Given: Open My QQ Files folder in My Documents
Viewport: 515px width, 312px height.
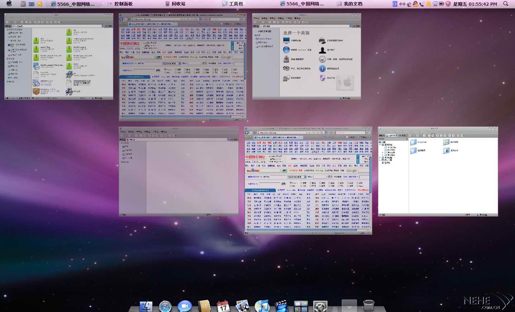Looking at the screenshot, I should (x=414, y=142).
